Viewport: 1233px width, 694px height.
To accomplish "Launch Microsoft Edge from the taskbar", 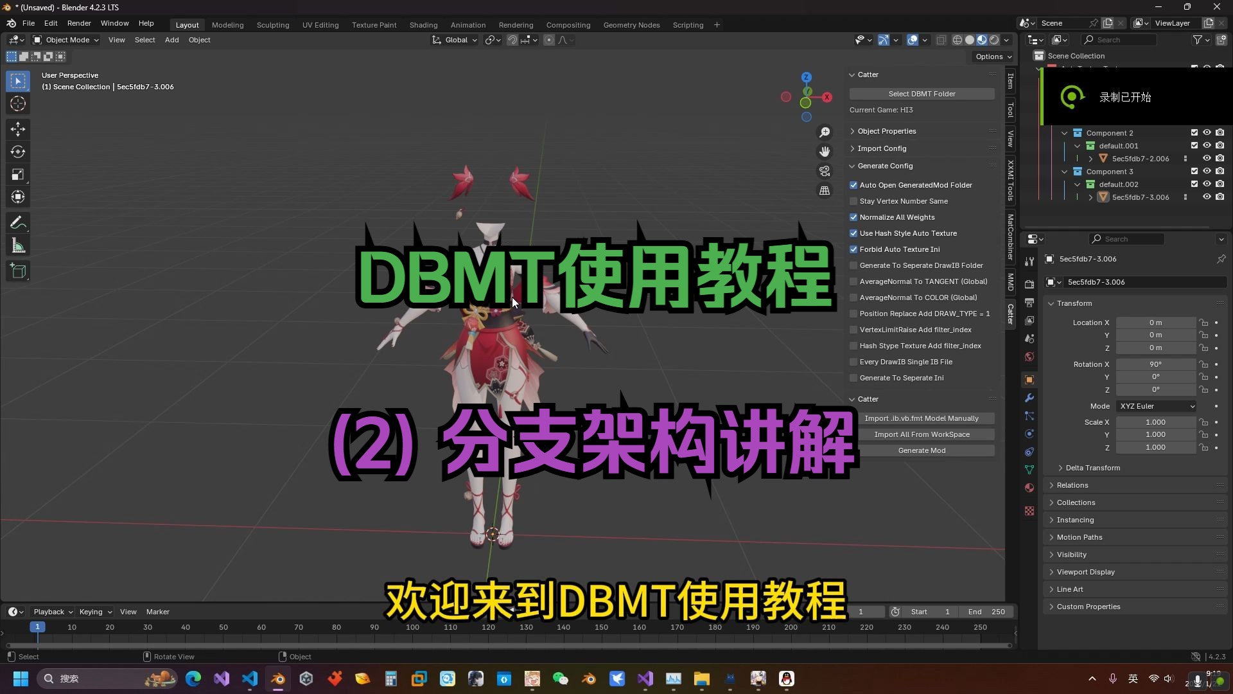I will (193, 679).
